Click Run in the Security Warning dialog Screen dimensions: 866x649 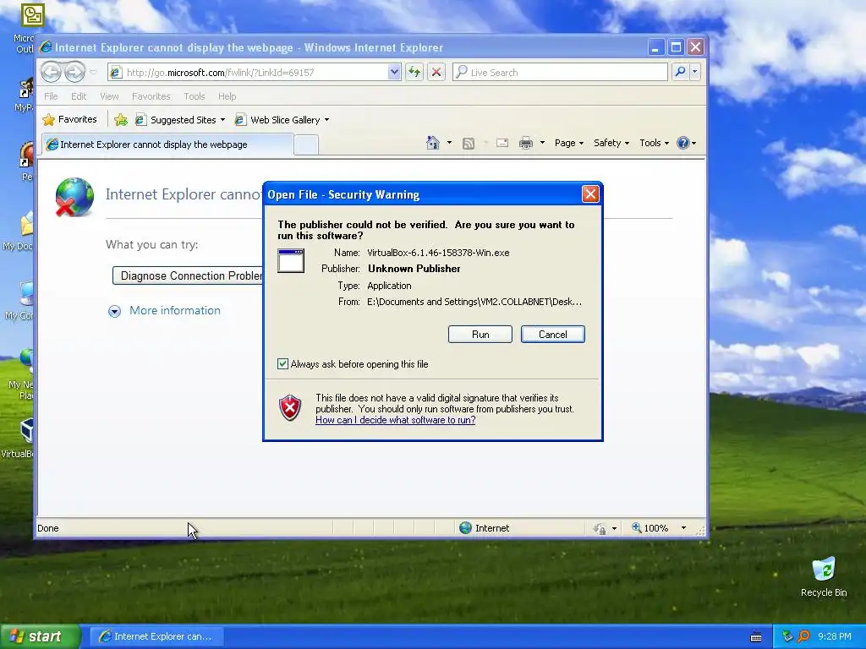(x=480, y=335)
